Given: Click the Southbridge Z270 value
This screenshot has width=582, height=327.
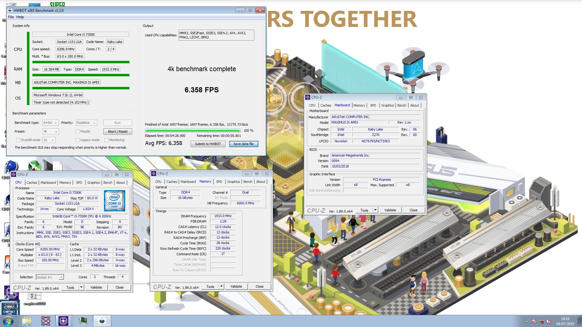Looking at the screenshot, I should (376, 135).
